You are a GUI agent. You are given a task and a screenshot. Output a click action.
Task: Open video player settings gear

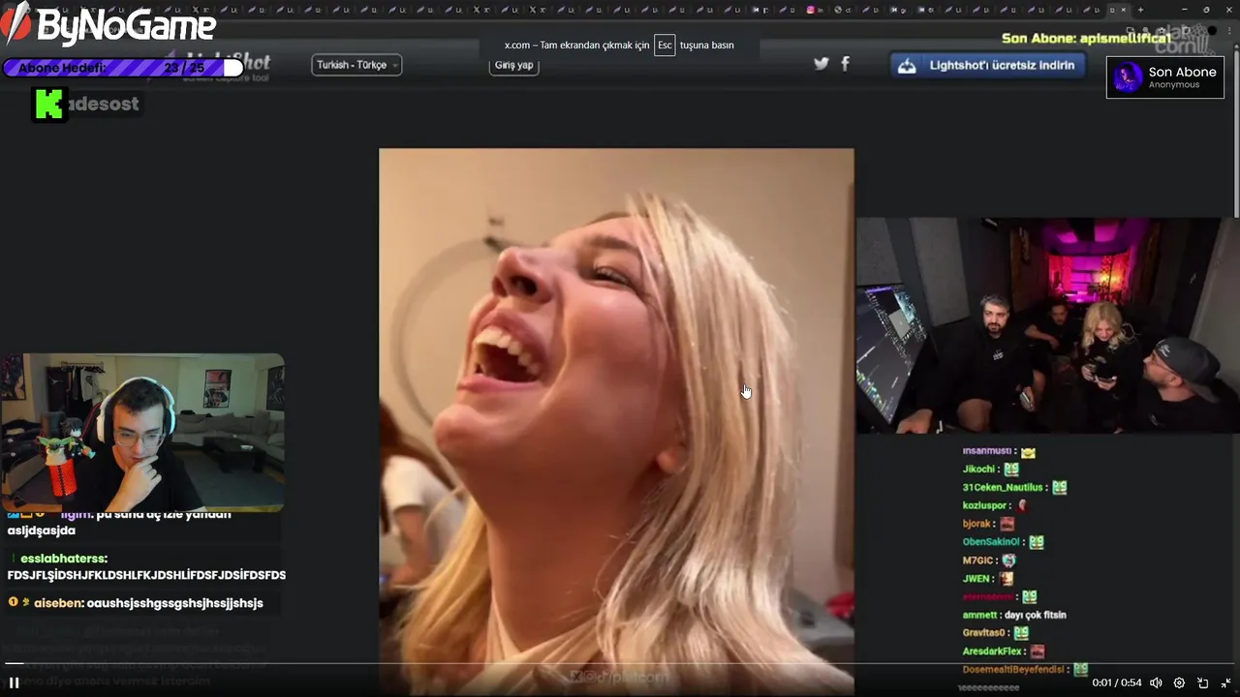(1179, 682)
